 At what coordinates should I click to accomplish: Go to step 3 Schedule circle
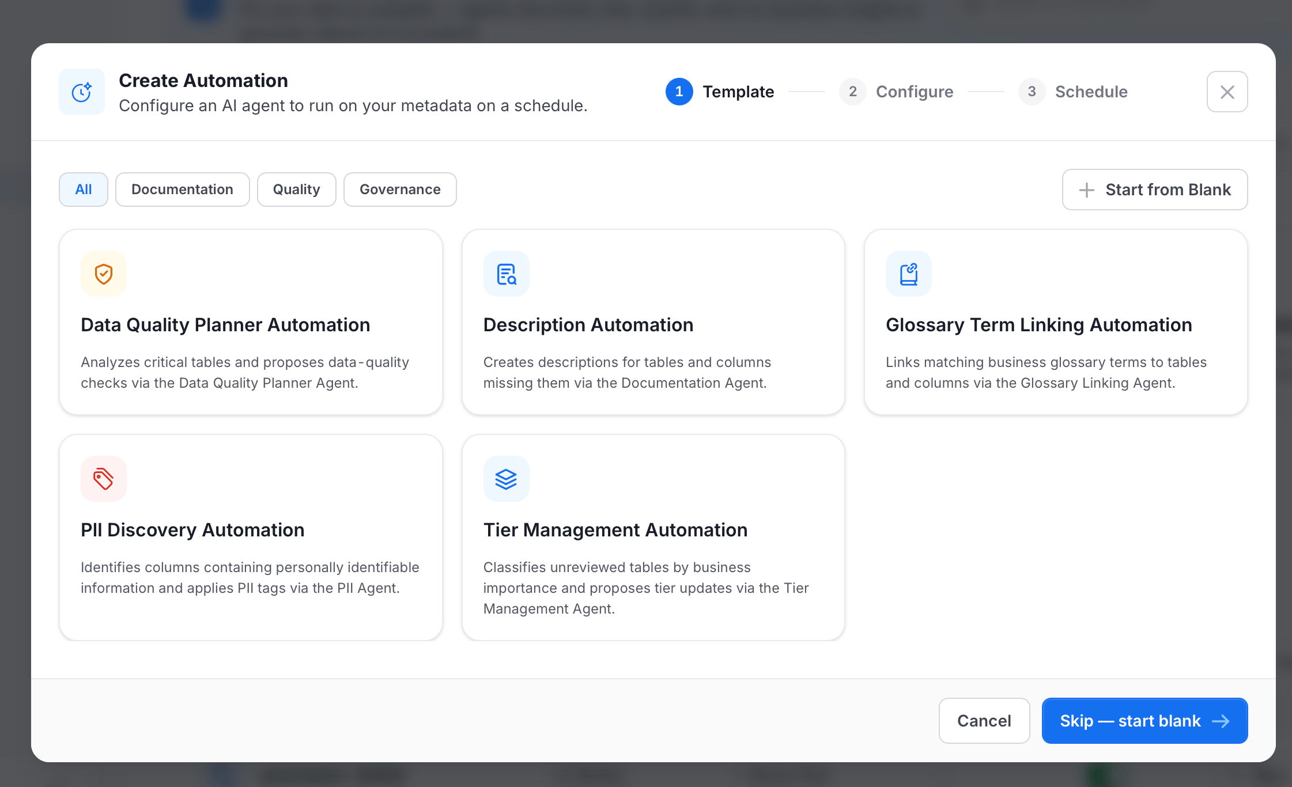[x=1032, y=92]
